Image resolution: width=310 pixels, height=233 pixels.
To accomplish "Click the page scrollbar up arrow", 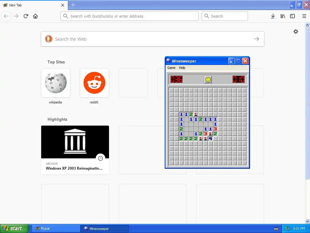I will 307,25.
